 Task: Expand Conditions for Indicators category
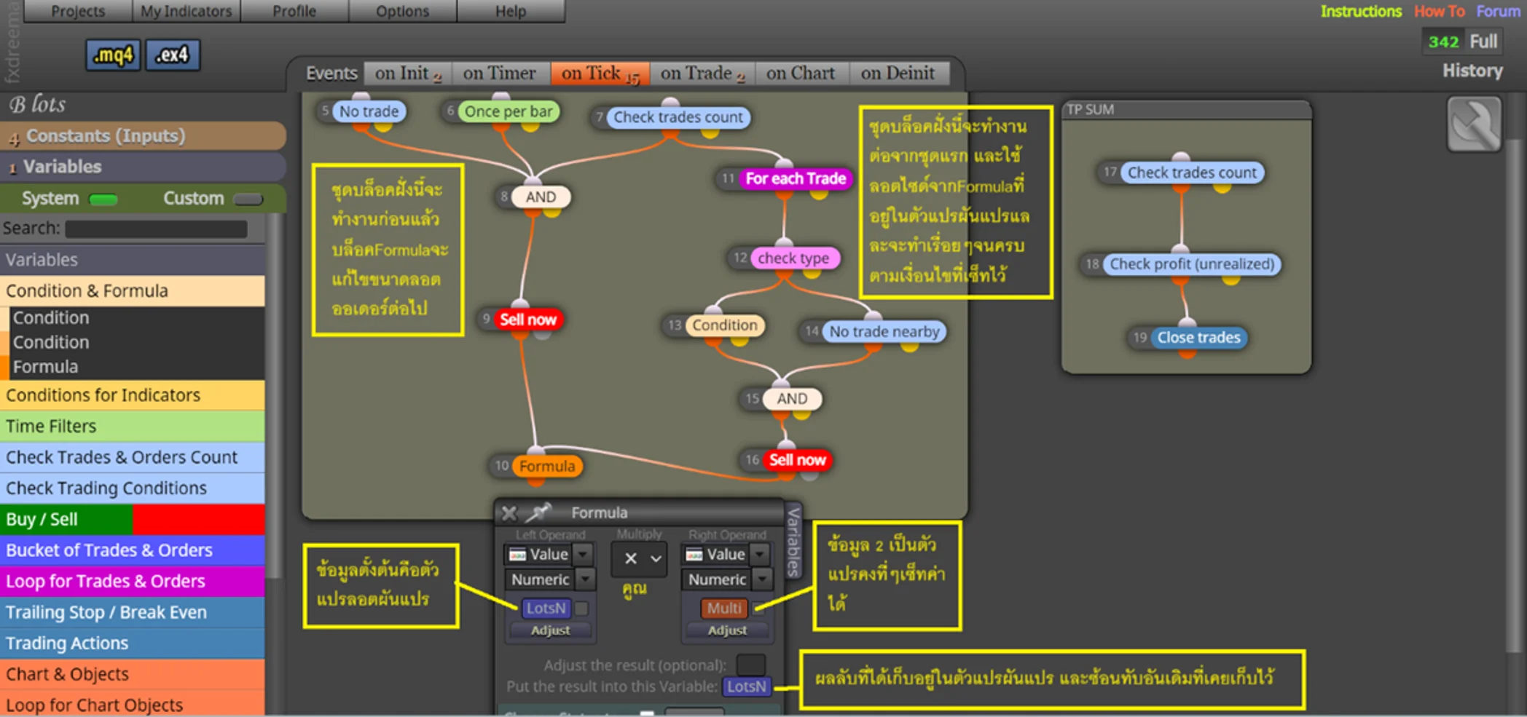[x=133, y=395]
